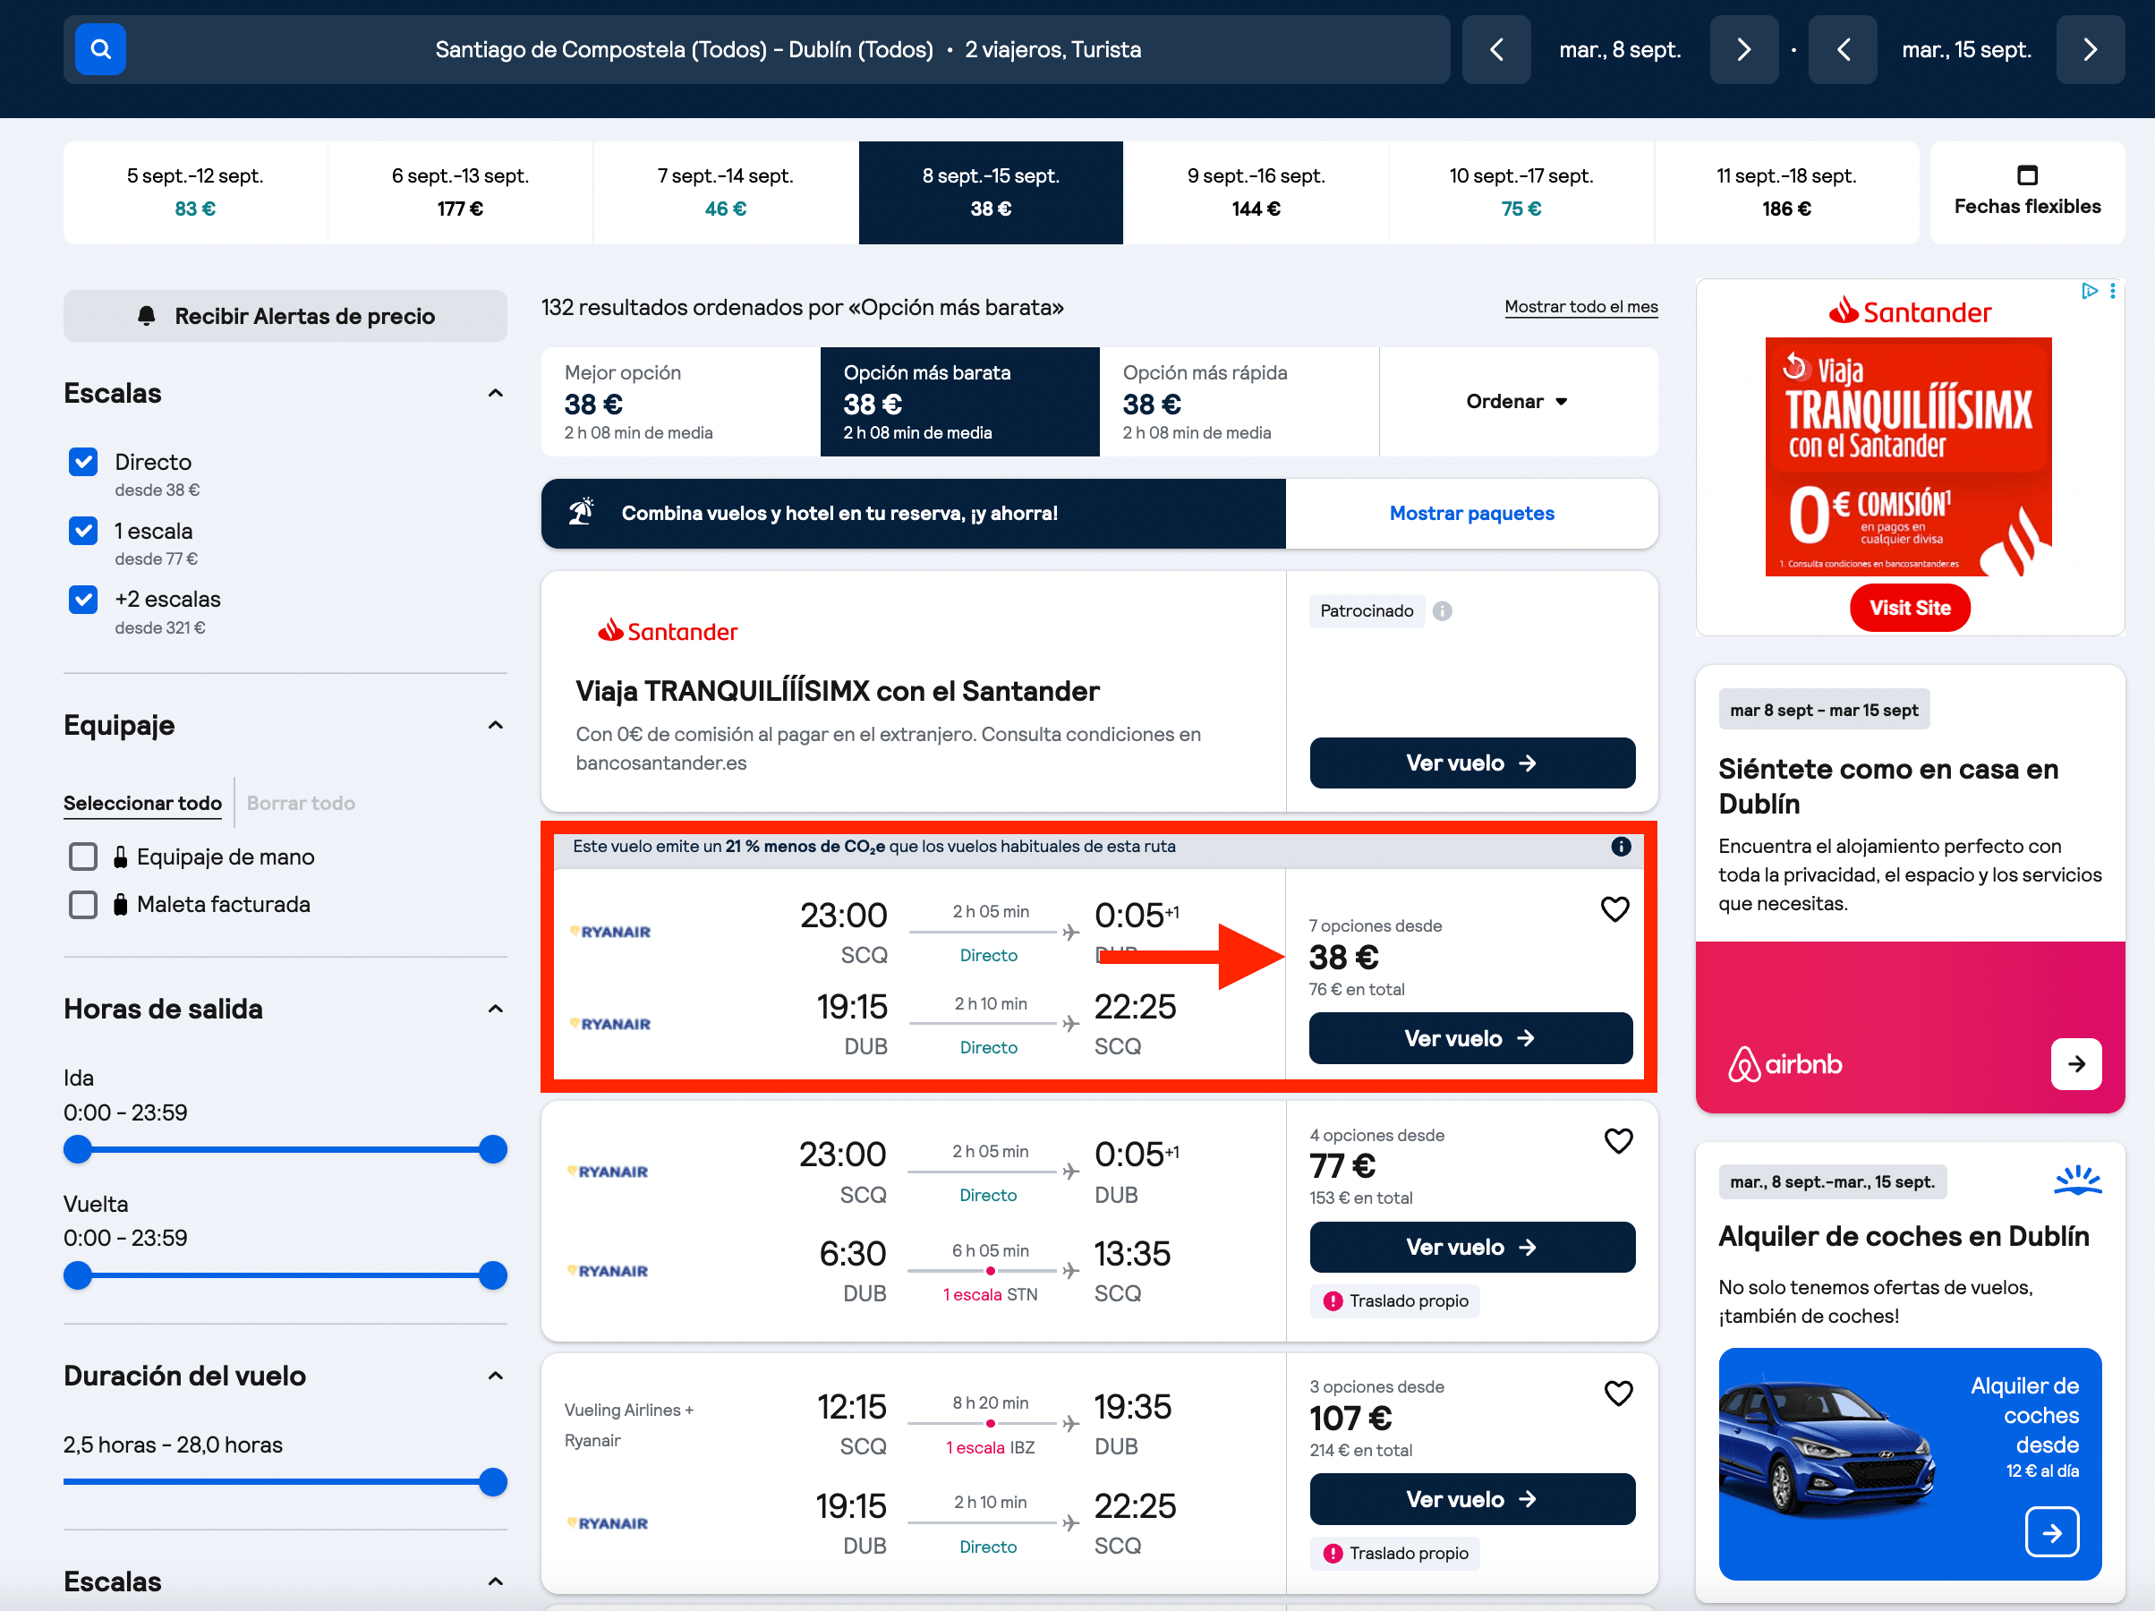
Task: Click the Santander logo in sponsored card
Action: [x=668, y=632]
